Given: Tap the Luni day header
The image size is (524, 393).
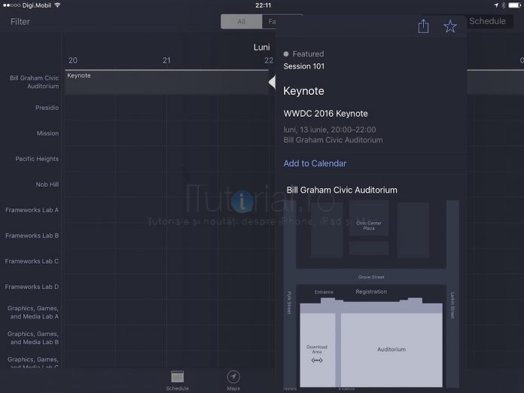Looking at the screenshot, I should point(261,47).
